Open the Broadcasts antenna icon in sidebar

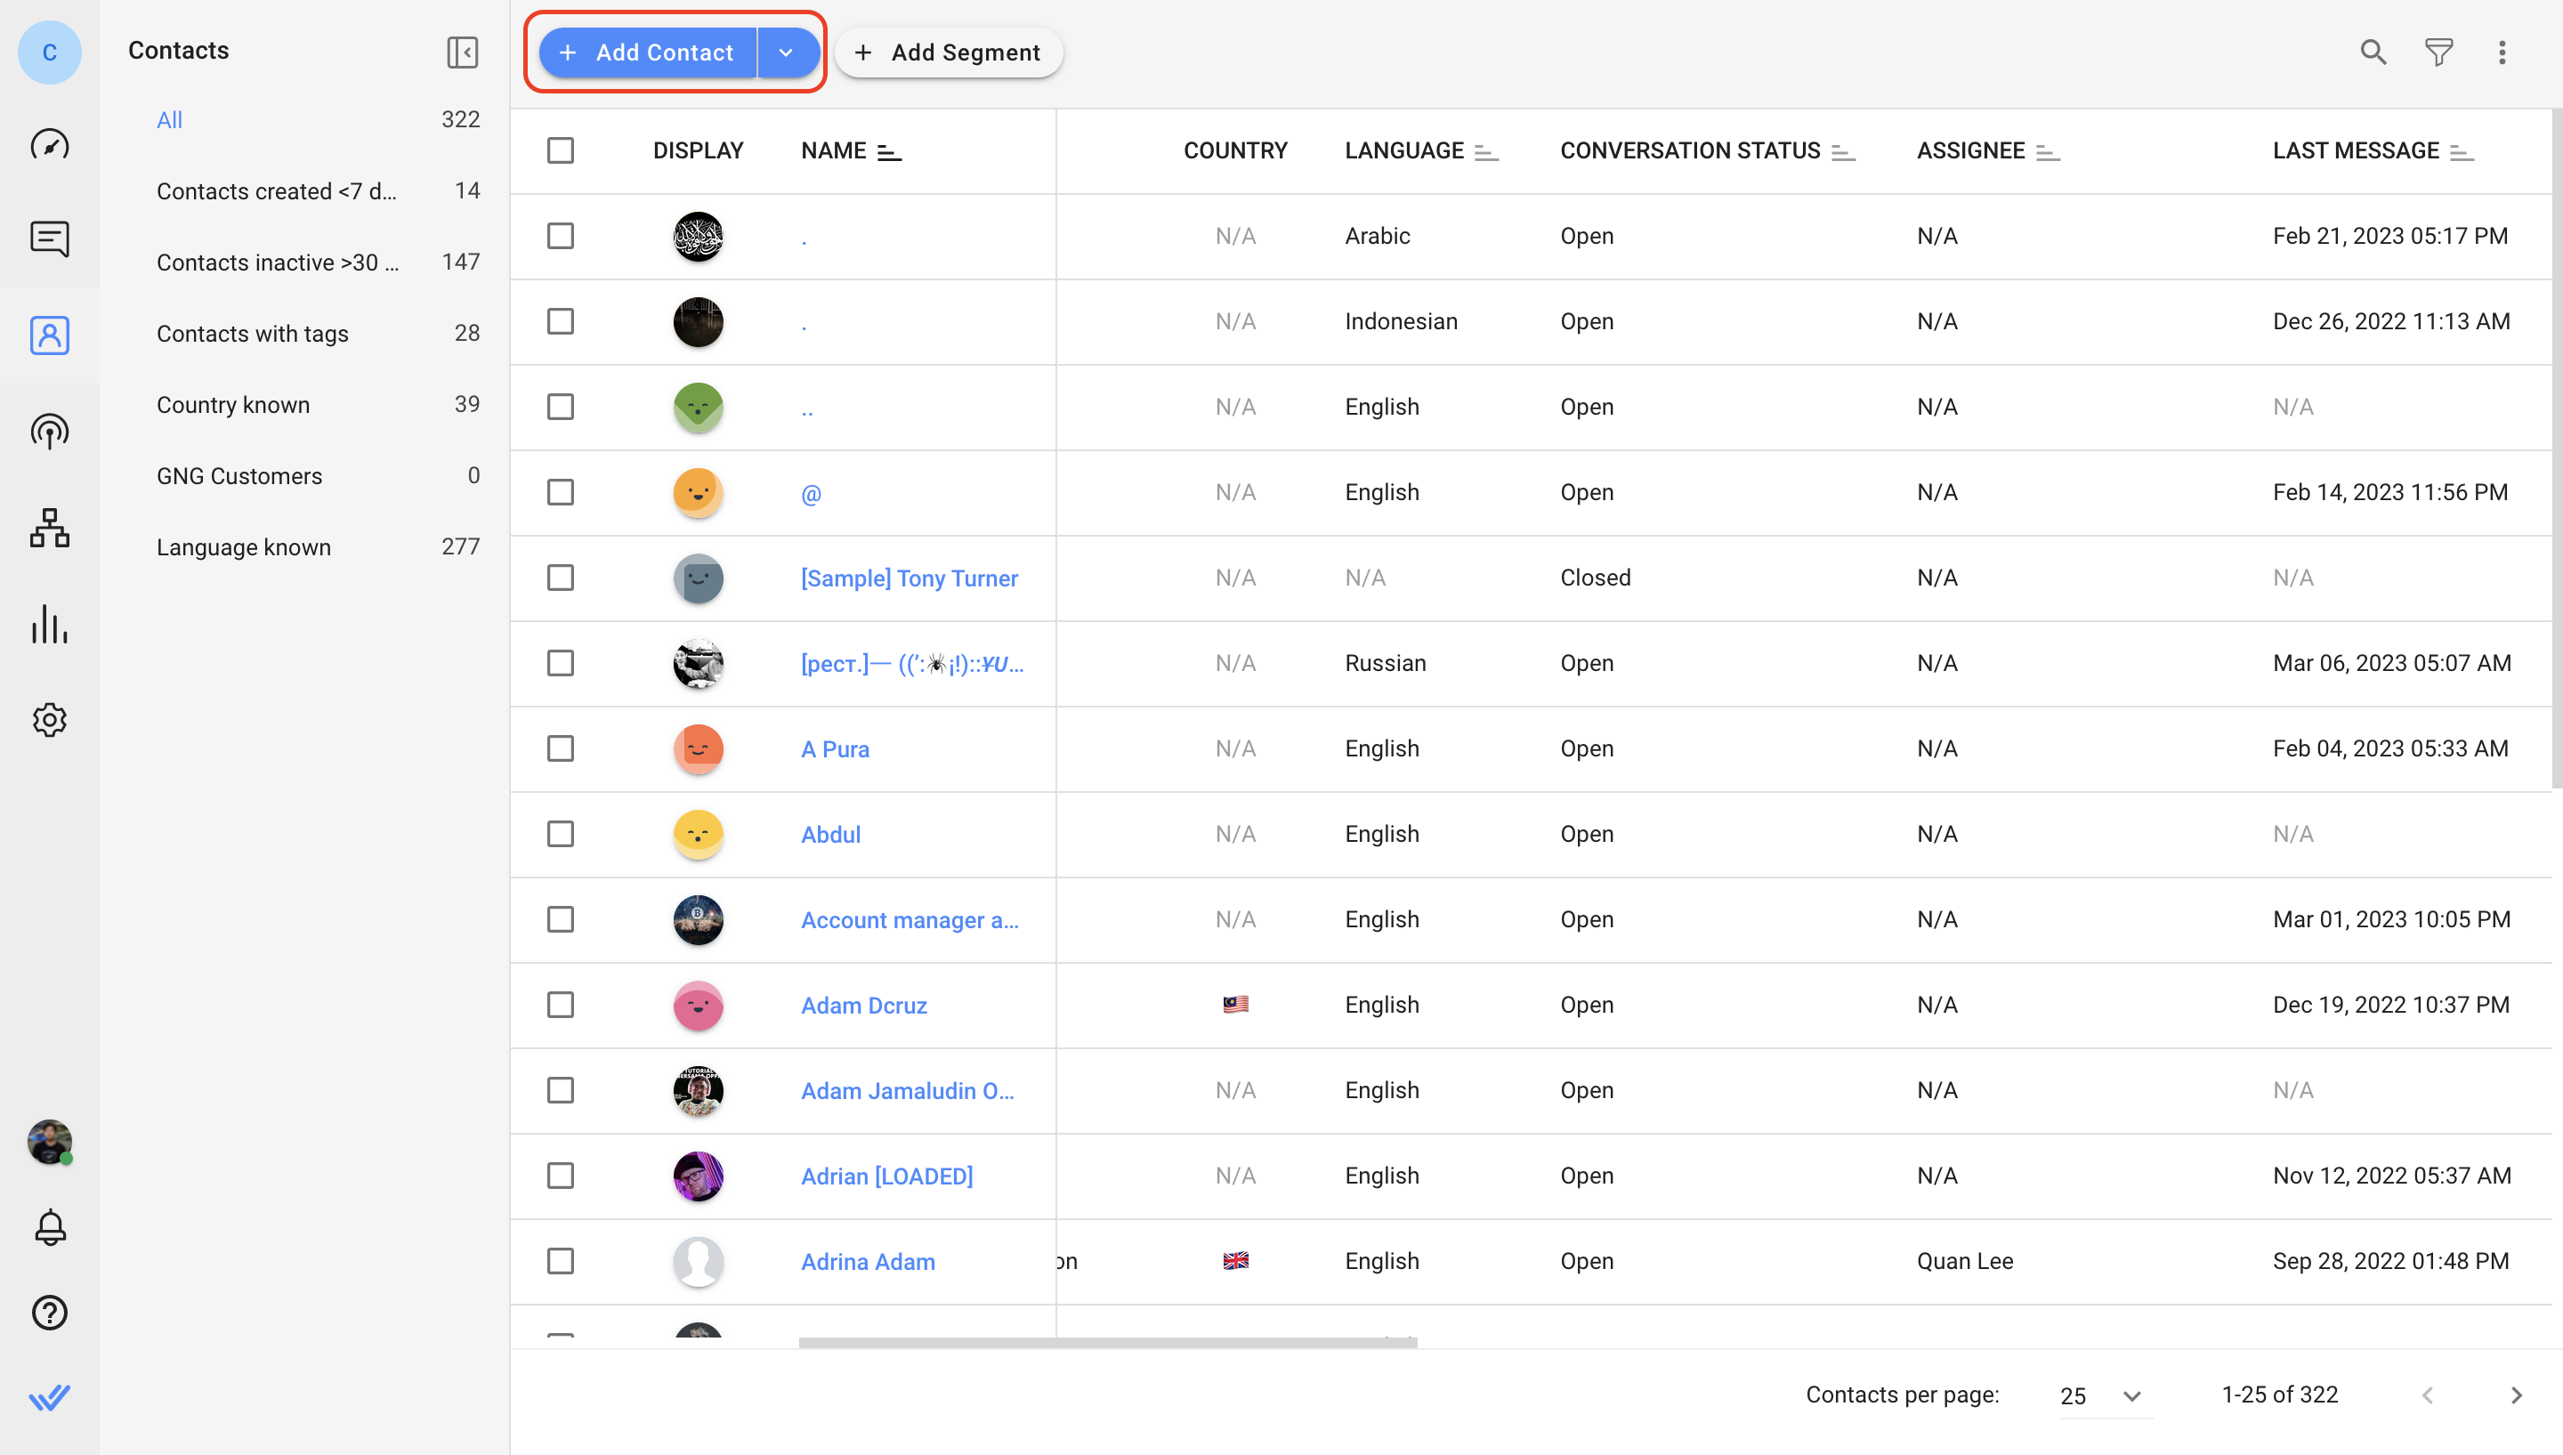49,432
